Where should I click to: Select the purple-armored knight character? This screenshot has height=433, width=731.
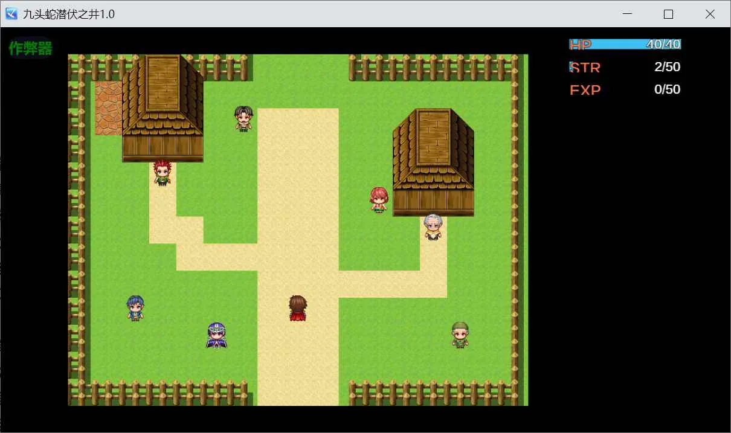(216, 335)
